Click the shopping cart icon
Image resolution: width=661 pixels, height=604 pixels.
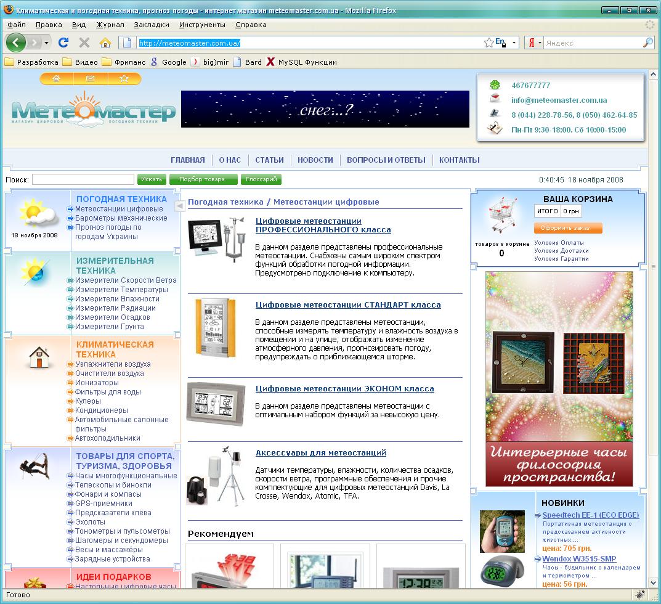503,215
